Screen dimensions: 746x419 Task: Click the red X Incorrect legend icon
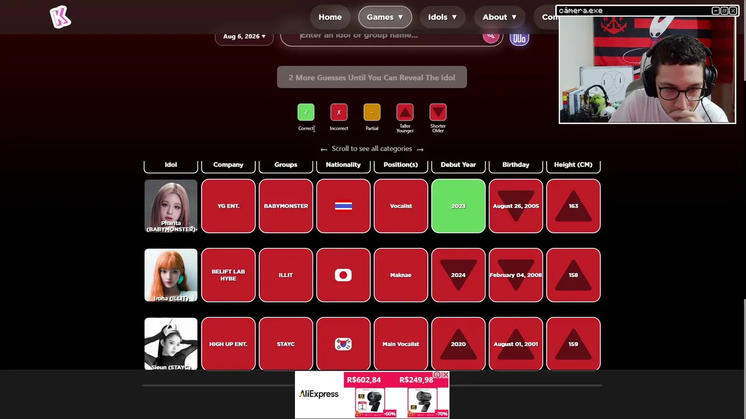[339, 112]
